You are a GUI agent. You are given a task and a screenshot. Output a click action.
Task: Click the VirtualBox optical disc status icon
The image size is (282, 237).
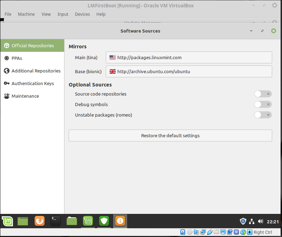pyautogui.click(x=190, y=232)
